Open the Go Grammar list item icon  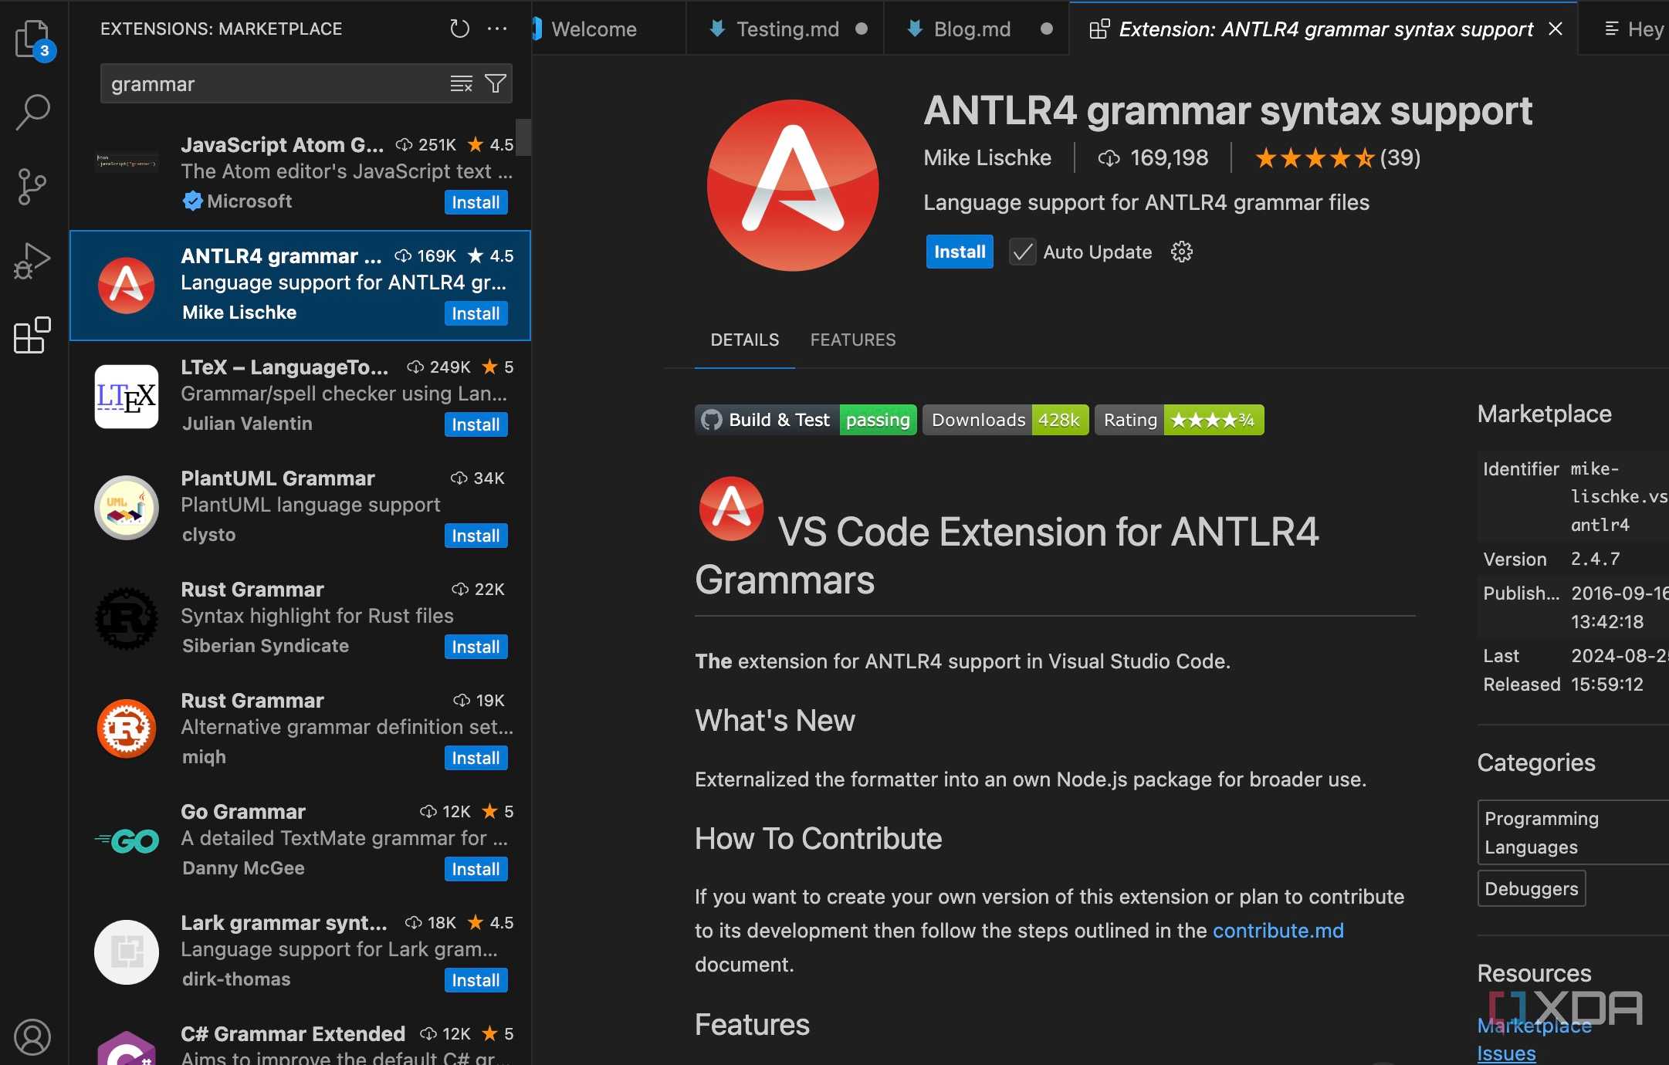pos(127,840)
